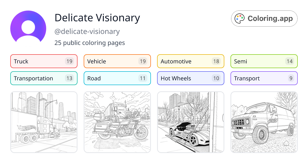The height and width of the screenshot is (162, 308).
Task: Click the Delicate Visionary profile name
Action: click(x=97, y=18)
